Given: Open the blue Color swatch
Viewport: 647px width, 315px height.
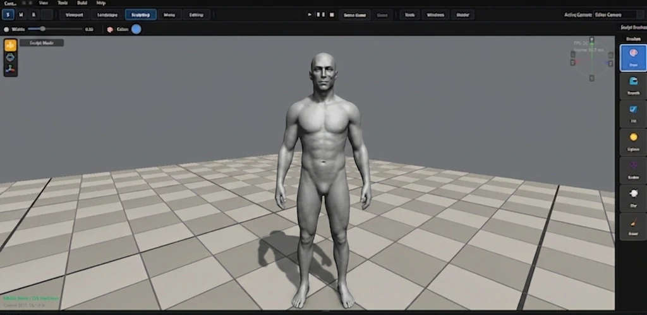Looking at the screenshot, I should pyautogui.click(x=136, y=29).
